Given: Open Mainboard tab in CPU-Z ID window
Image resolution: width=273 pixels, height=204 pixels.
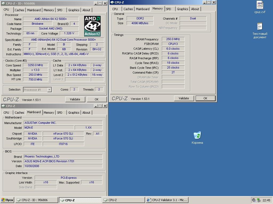Looking at the screenshot, I should click(x=34, y=10).
